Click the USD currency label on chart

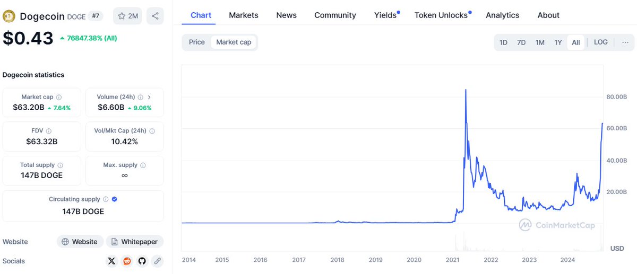[x=617, y=248]
